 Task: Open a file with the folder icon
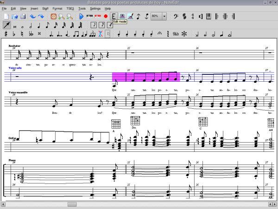pyautogui.click(x=15, y=17)
